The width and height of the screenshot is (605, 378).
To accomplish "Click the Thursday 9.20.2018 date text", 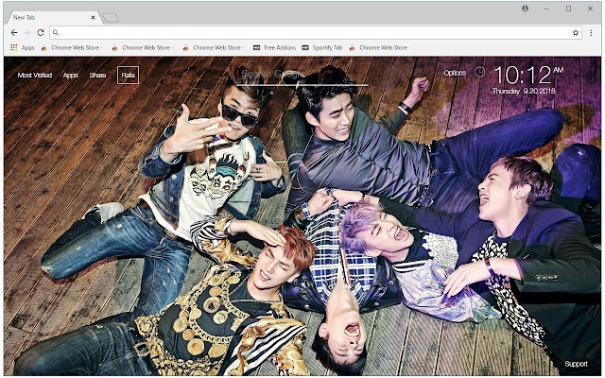I will (524, 92).
